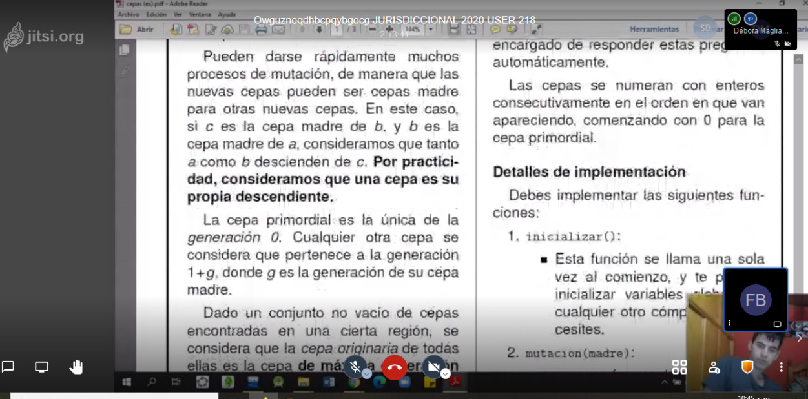Turn on the camera

pos(434,367)
